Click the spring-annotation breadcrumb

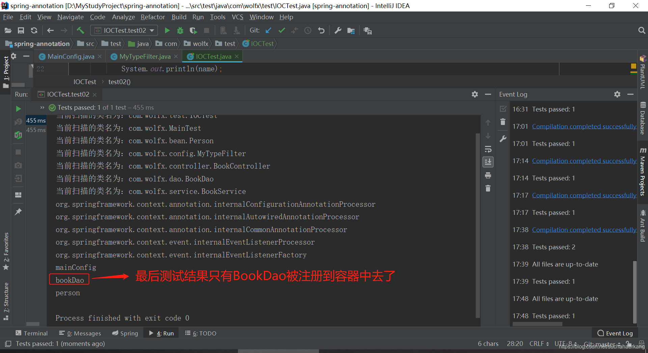point(38,44)
